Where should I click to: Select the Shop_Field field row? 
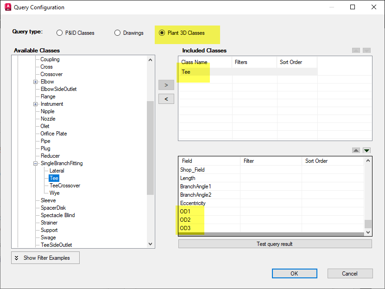[271, 170]
